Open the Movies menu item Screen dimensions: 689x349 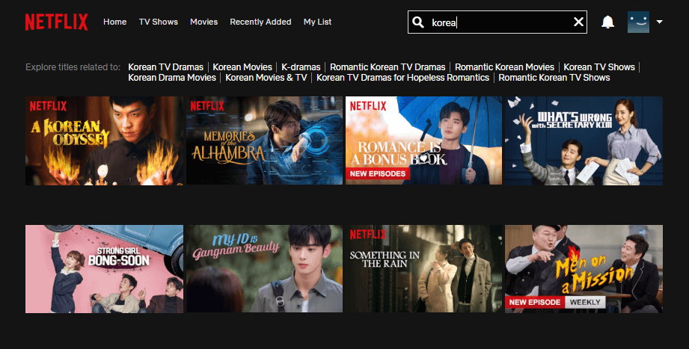pyautogui.click(x=204, y=22)
